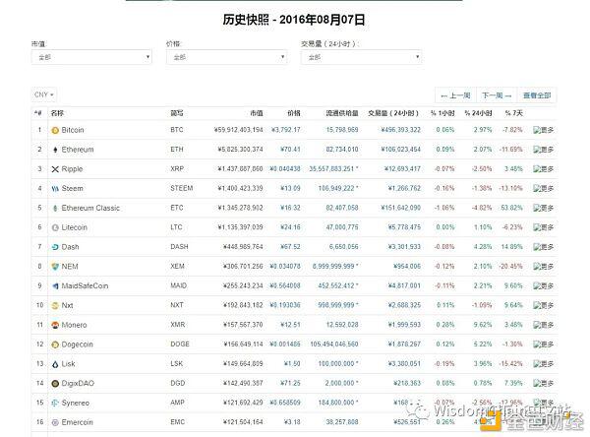Click the Ethereum Classic logo icon

tap(55, 209)
